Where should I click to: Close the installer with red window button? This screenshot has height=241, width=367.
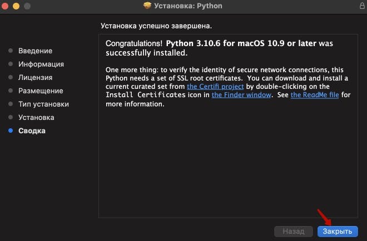(5, 6)
